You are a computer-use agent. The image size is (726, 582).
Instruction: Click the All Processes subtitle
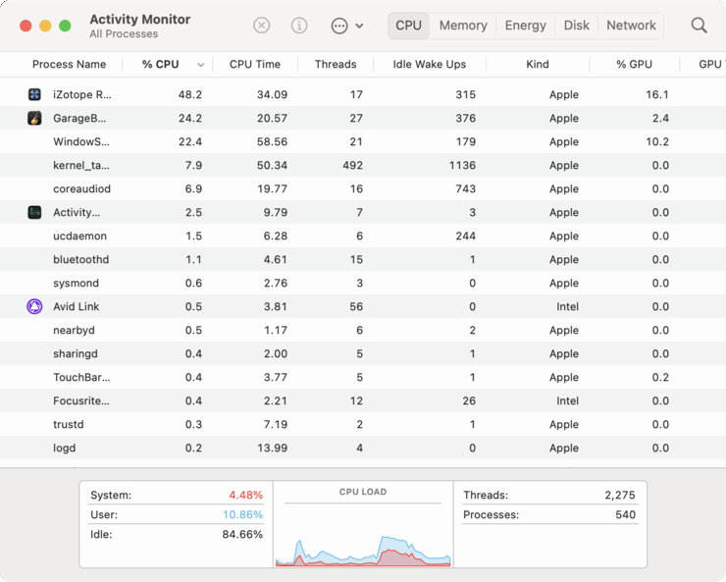[x=124, y=34]
